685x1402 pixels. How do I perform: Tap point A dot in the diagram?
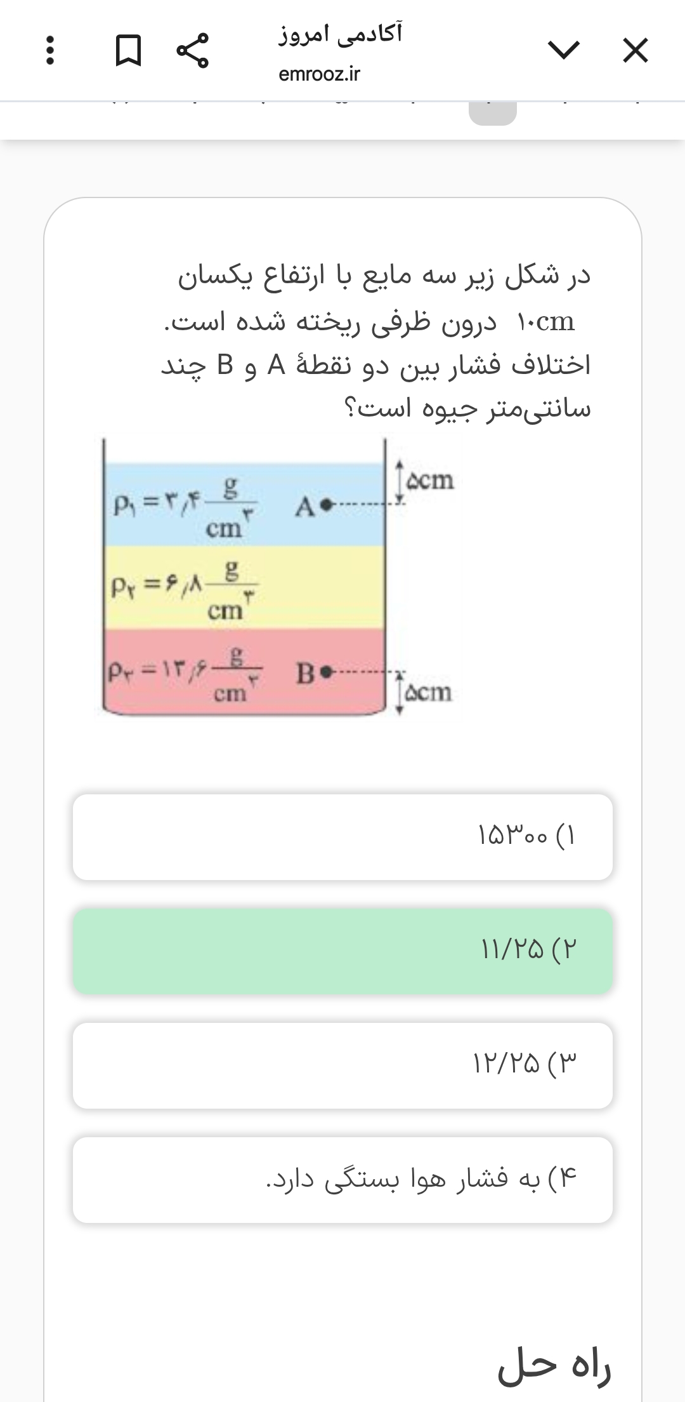pyautogui.click(x=326, y=505)
